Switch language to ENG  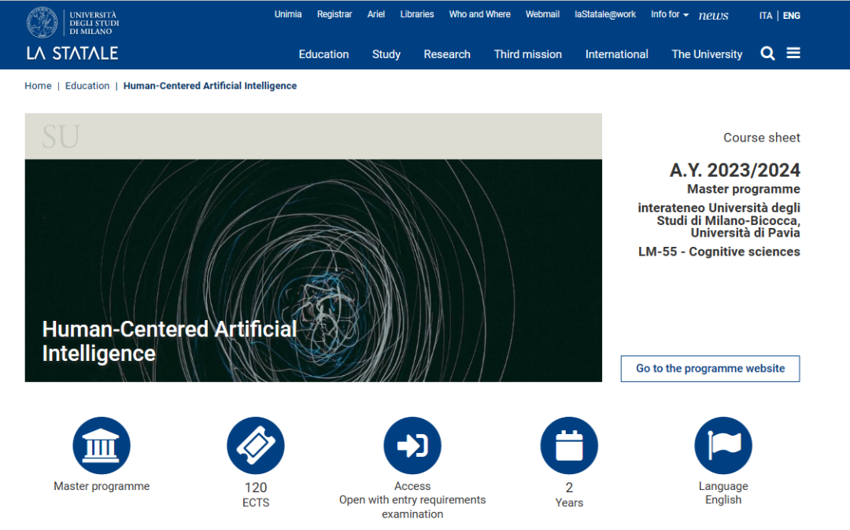tap(792, 16)
